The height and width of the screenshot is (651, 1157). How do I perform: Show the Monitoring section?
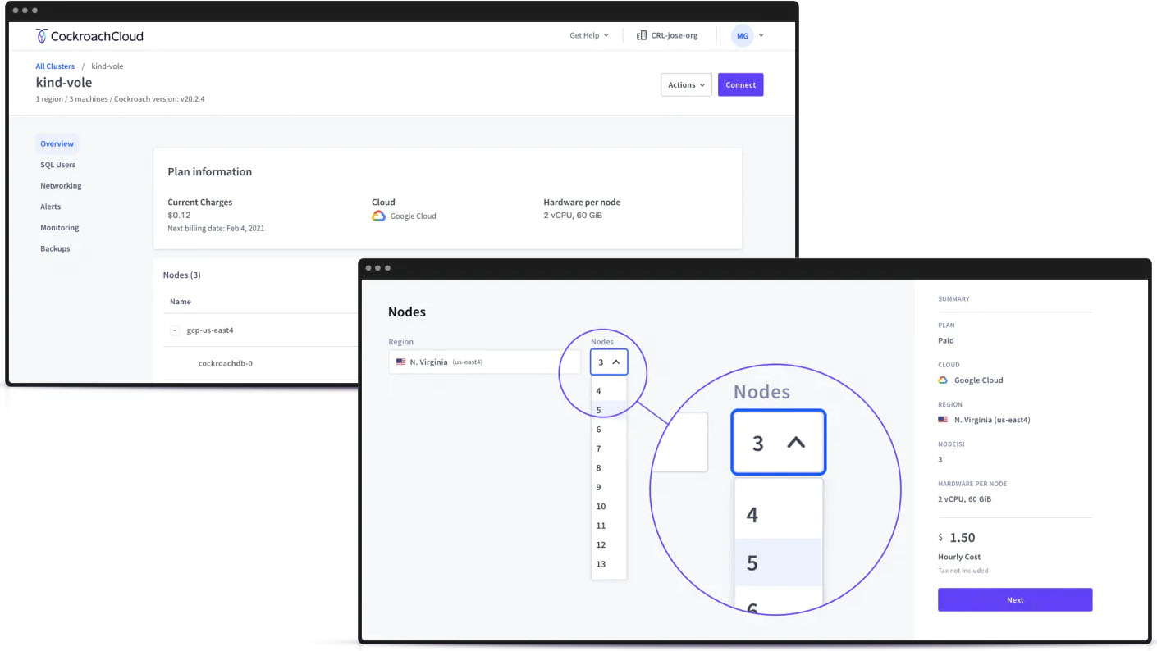(60, 228)
